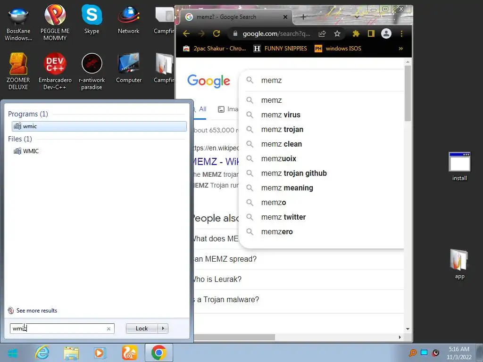Viewport: 483px width, 362px height.
Task: Toggle Chrome side panel icon
Action: [x=371, y=33]
